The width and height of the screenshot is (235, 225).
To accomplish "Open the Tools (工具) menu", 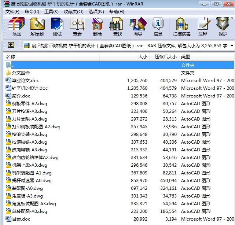I will [51, 11].
